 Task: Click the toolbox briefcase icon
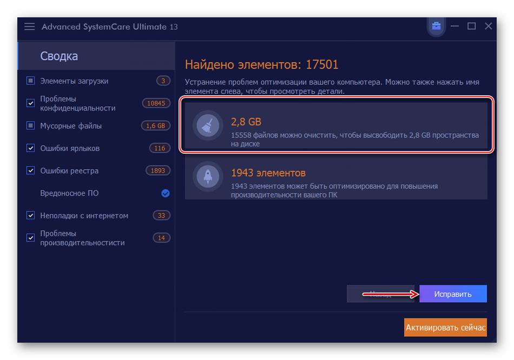pyautogui.click(x=436, y=26)
